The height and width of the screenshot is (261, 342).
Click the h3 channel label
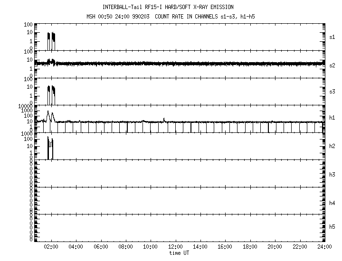click(x=332, y=175)
